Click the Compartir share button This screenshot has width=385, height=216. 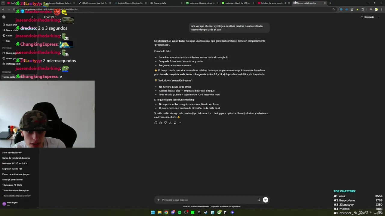tap(367, 17)
